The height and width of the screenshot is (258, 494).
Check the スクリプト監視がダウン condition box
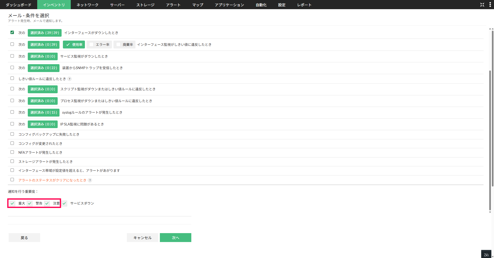(12, 89)
